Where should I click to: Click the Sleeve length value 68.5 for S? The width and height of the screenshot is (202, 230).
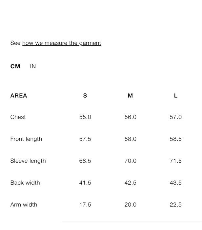tap(85, 161)
